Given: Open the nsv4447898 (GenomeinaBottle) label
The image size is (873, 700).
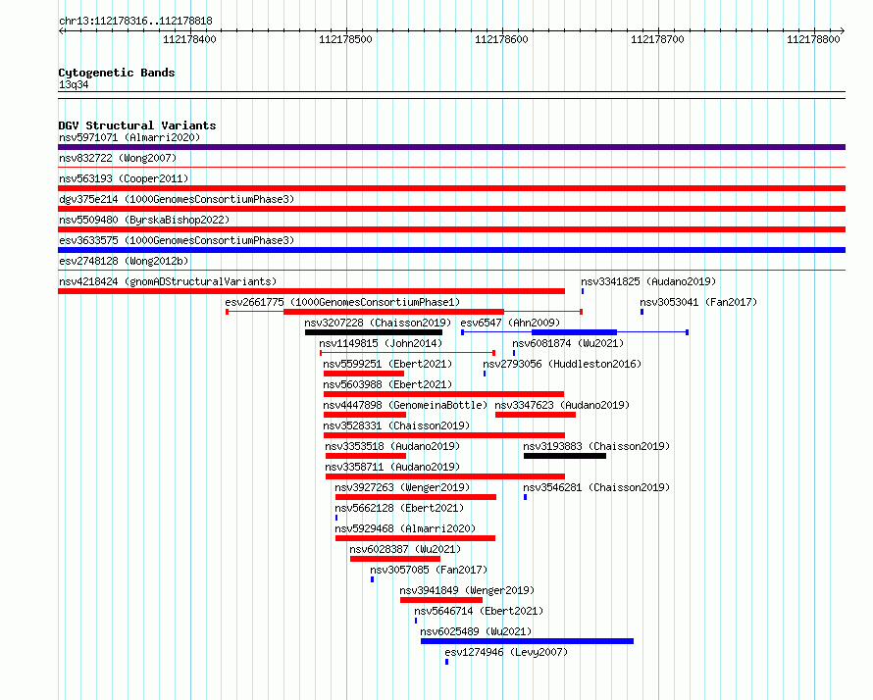Looking at the screenshot, I should [x=405, y=405].
